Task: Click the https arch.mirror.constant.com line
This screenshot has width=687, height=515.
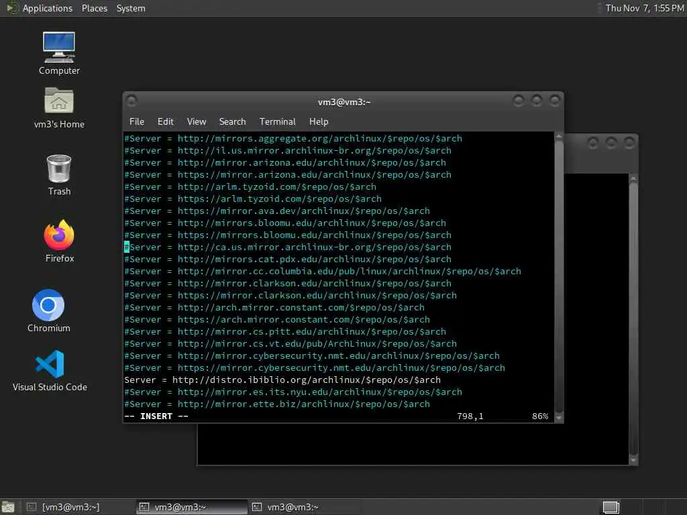Action: coord(277,320)
